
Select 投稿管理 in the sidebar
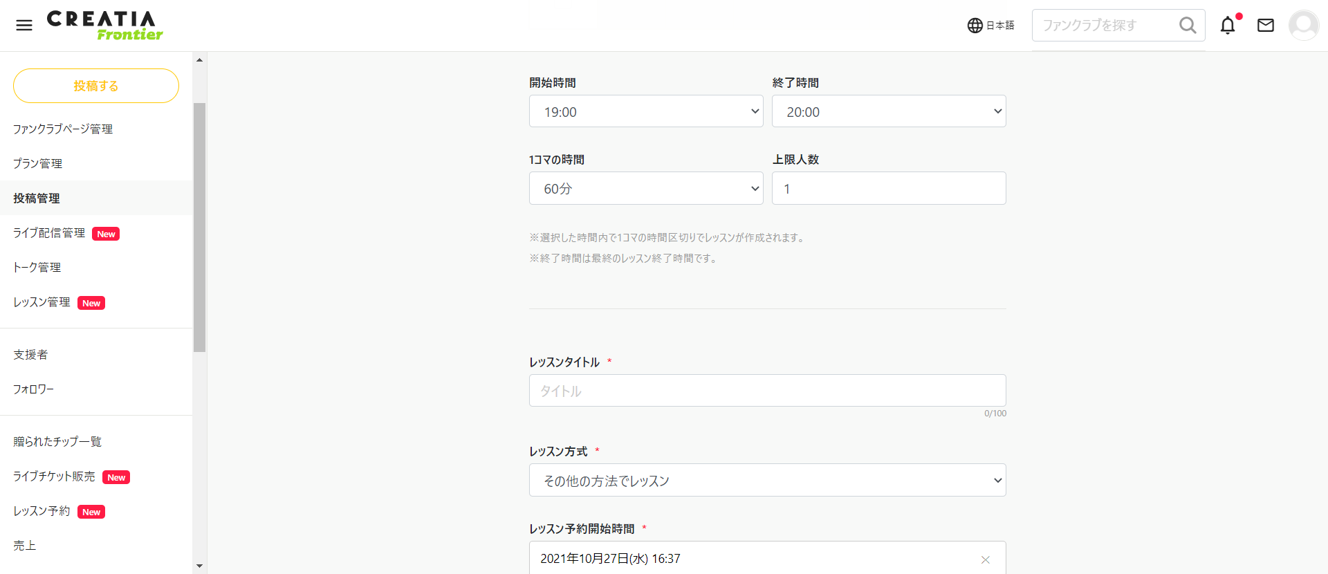pos(37,198)
